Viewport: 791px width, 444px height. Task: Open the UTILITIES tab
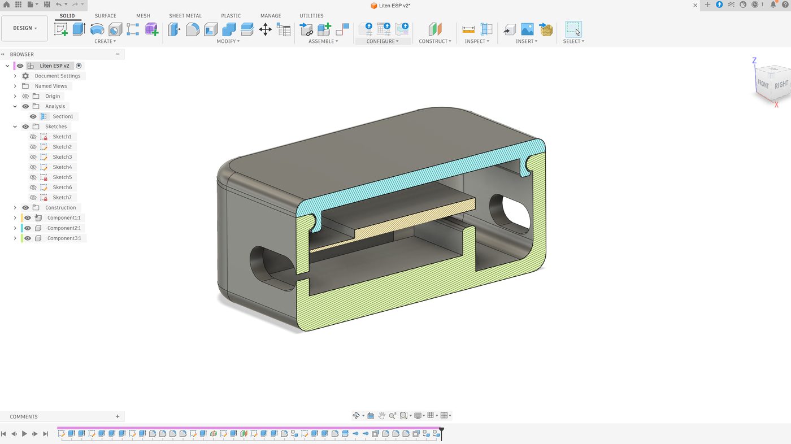(x=311, y=16)
